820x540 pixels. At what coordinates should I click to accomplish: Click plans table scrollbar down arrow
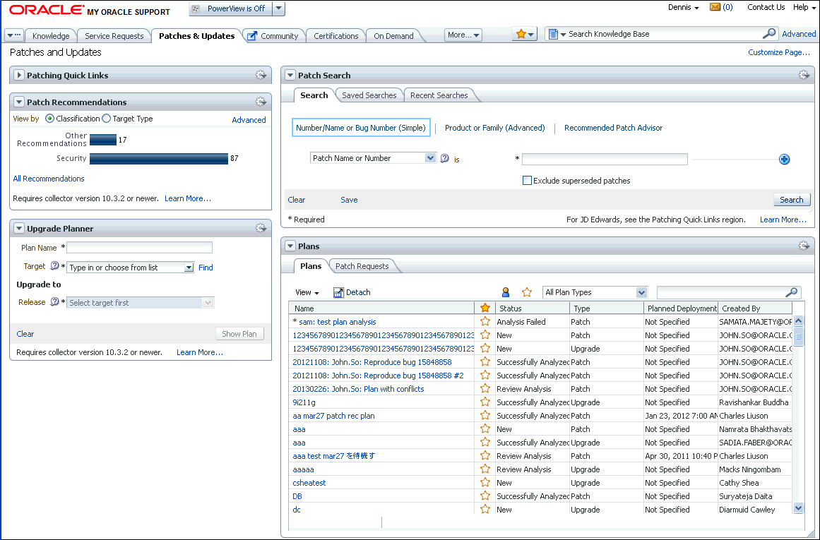point(798,508)
